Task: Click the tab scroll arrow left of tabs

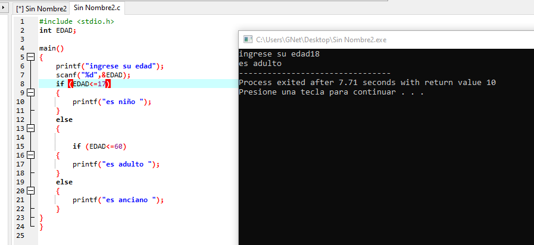Action: [x=4, y=7]
